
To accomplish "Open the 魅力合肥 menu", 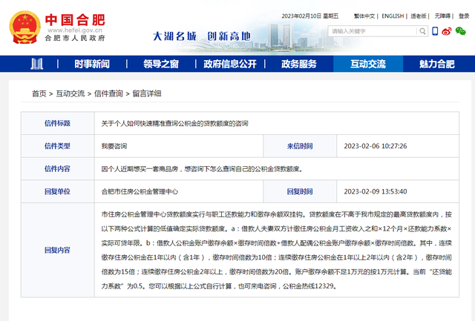I will pyautogui.click(x=437, y=64).
